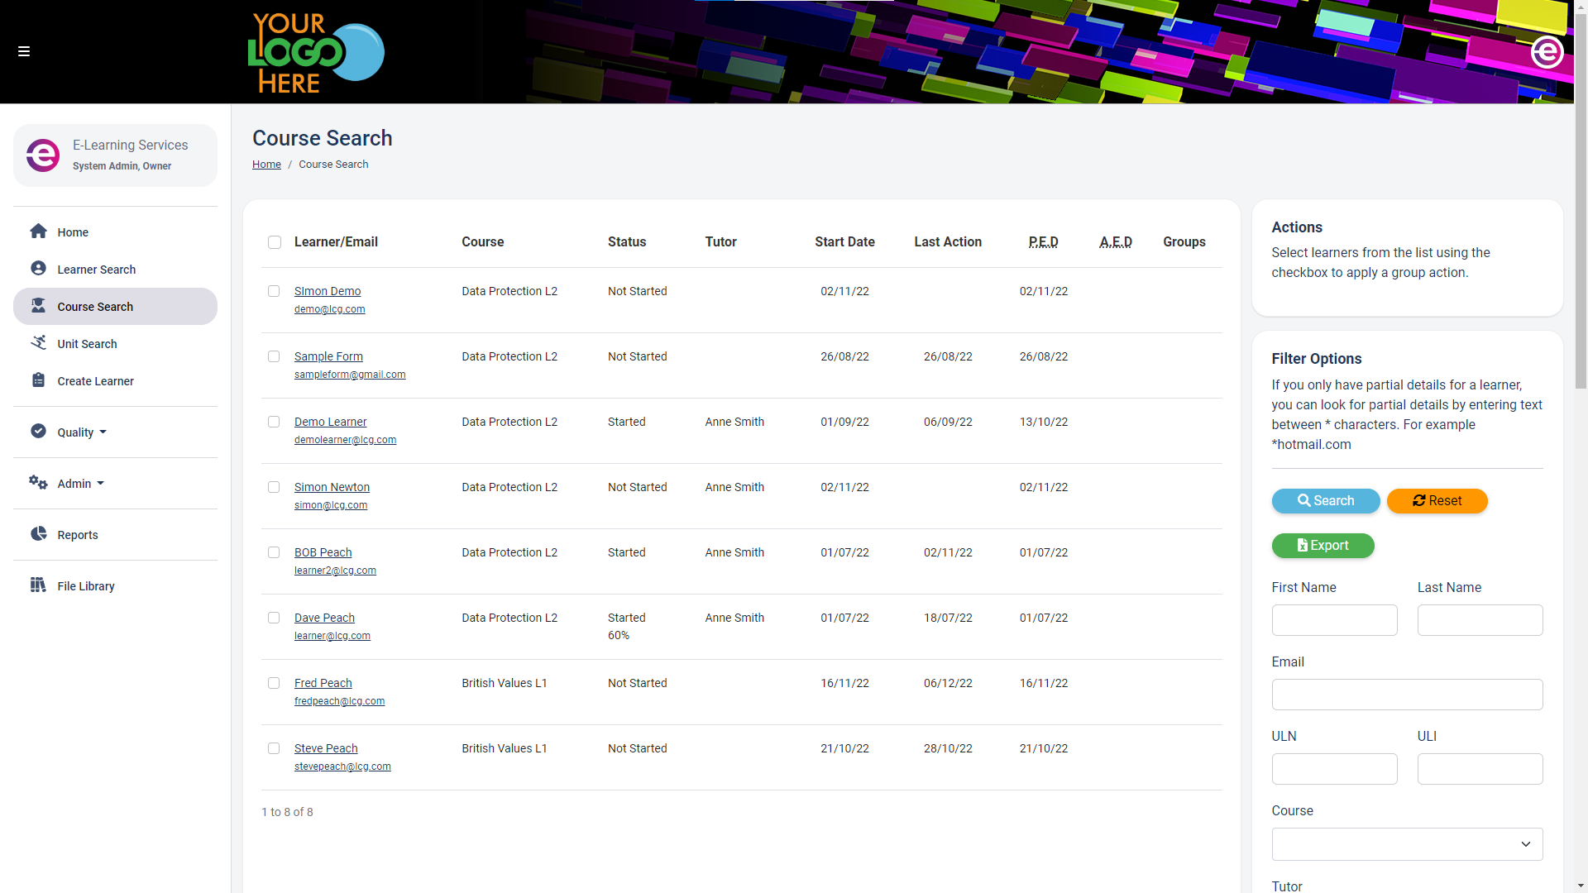Click the blue Search button

[x=1325, y=501]
